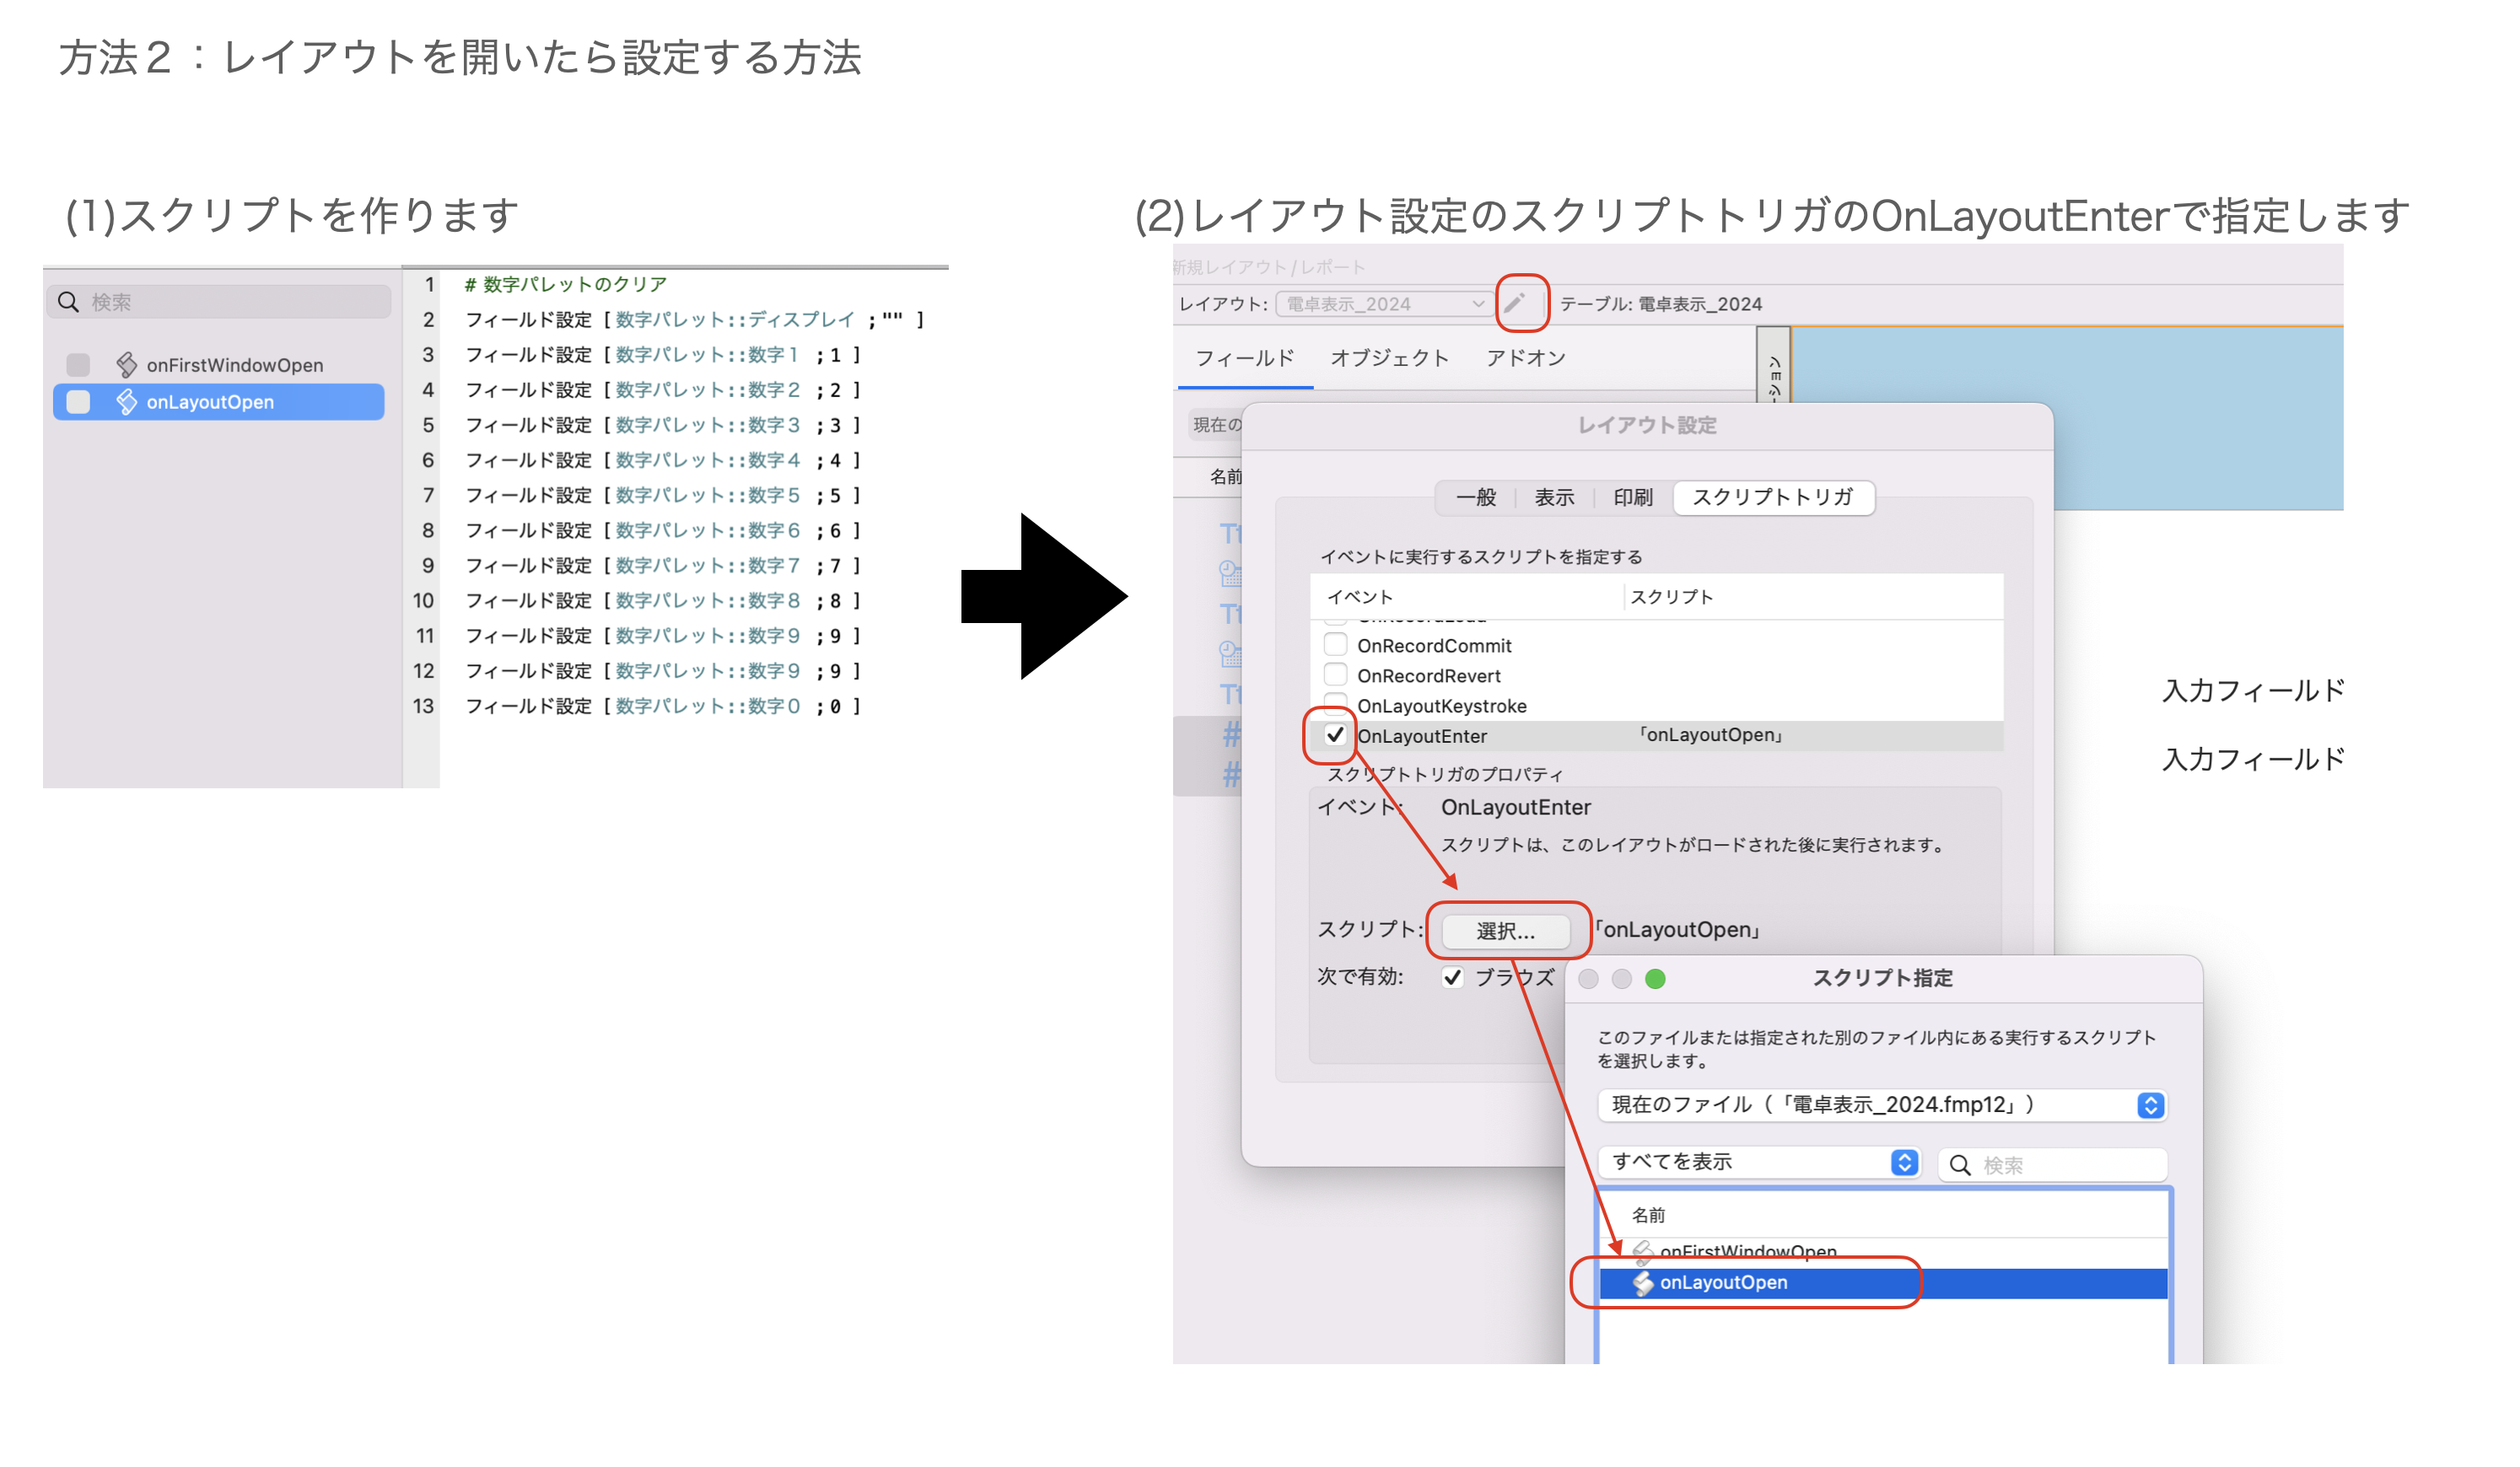The width and height of the screenshot is (2520, 1467).
Task: Click the pencil icon beside レイアウト dropdown
Action: coord(1521,303)
